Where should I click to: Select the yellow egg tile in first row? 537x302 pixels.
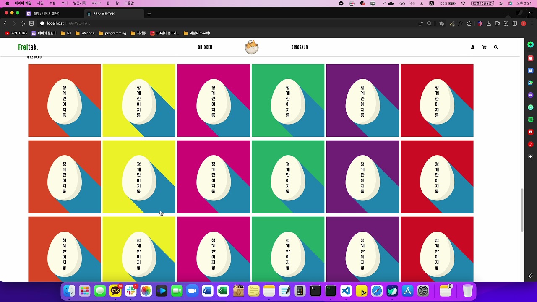139,100
